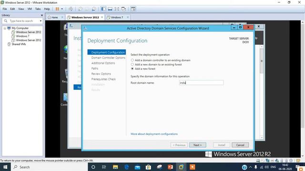The image size is (305, 171).
Task: Click the Cancel button in the wizard
Action: 240,145
